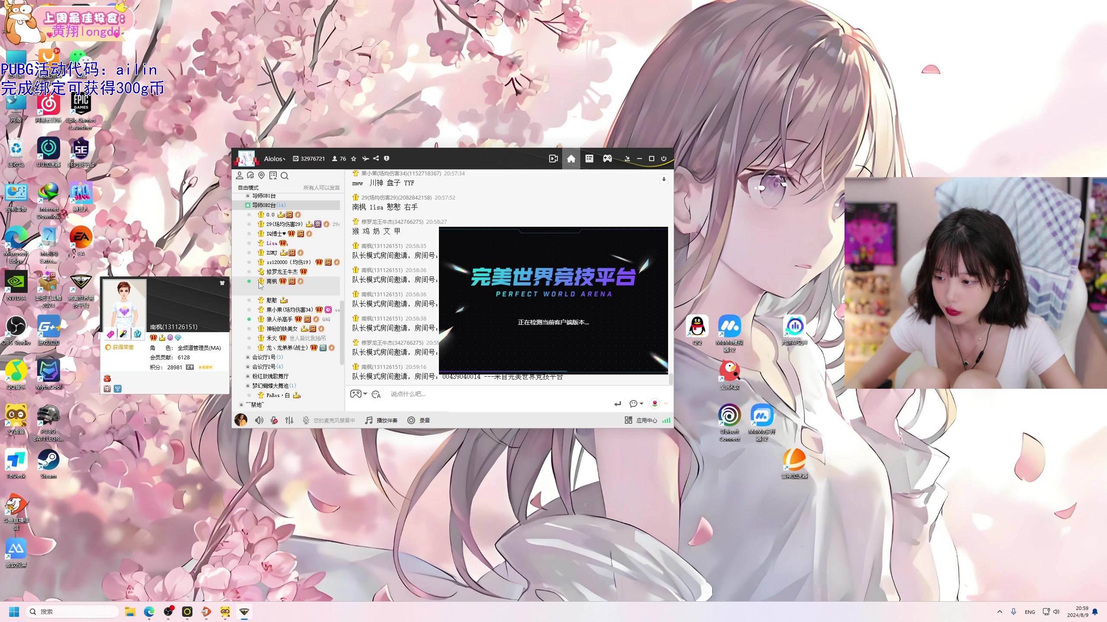Open the recent chats bubble icon
1107x622 pixels.
(250, 175)
